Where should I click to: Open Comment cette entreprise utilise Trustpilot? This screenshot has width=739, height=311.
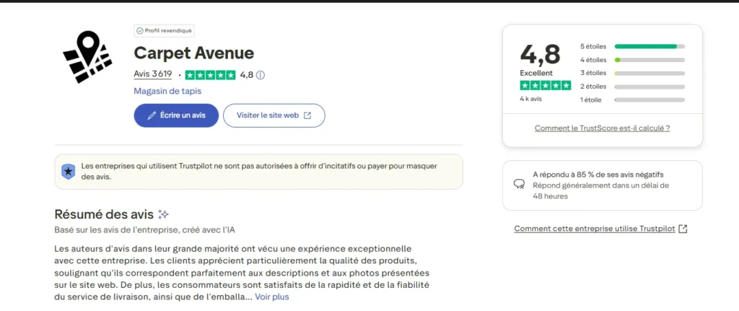[x=594, y=229]
